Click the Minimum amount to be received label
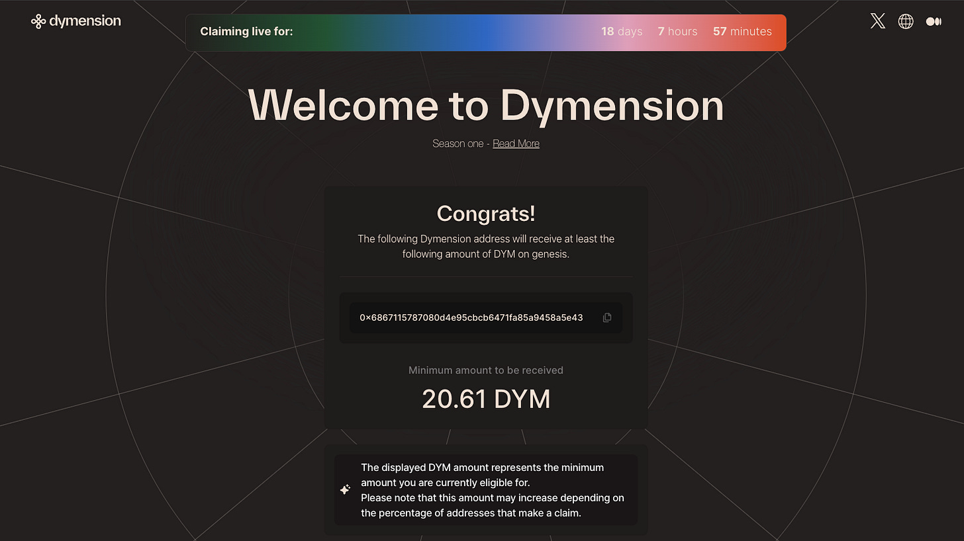The width and height of the screenshot is (964, 541). (x=486, y=370)
